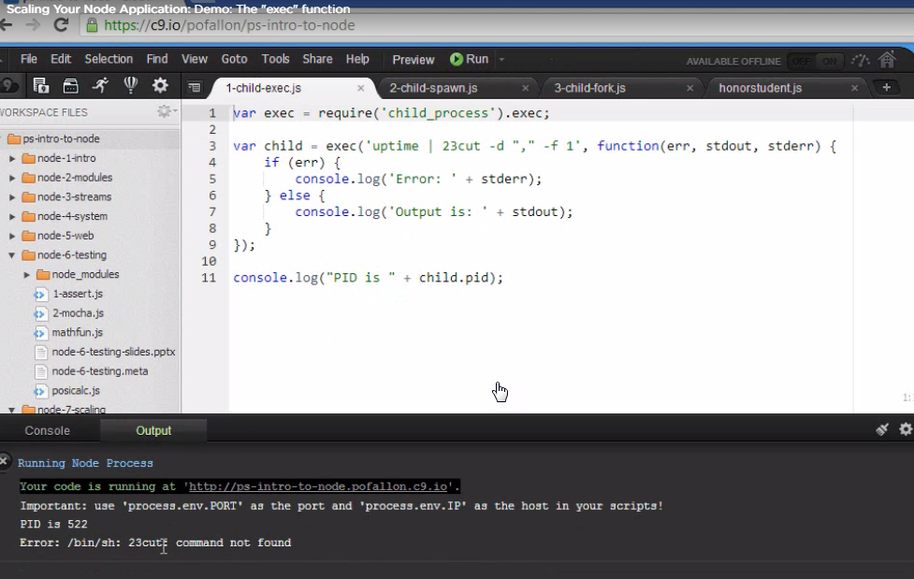
Task: Collapse the node-6-testing folder arrow
Action: (x=11, y=254)
